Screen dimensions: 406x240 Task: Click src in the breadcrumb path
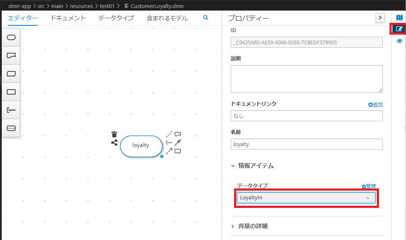point(41,6)
